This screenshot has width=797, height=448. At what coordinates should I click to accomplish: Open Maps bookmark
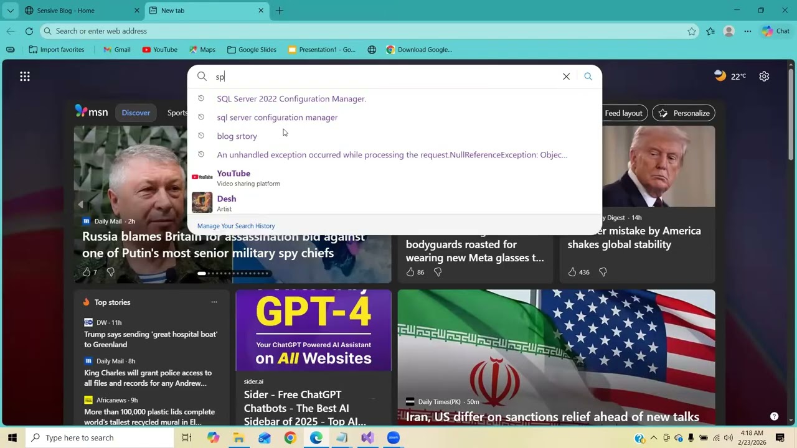click(202, 50)
